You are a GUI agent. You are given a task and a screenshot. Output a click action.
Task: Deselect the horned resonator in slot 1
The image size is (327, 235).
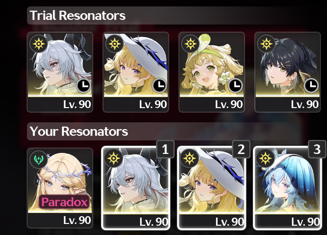pyautogui.click(x=136, y=188)
